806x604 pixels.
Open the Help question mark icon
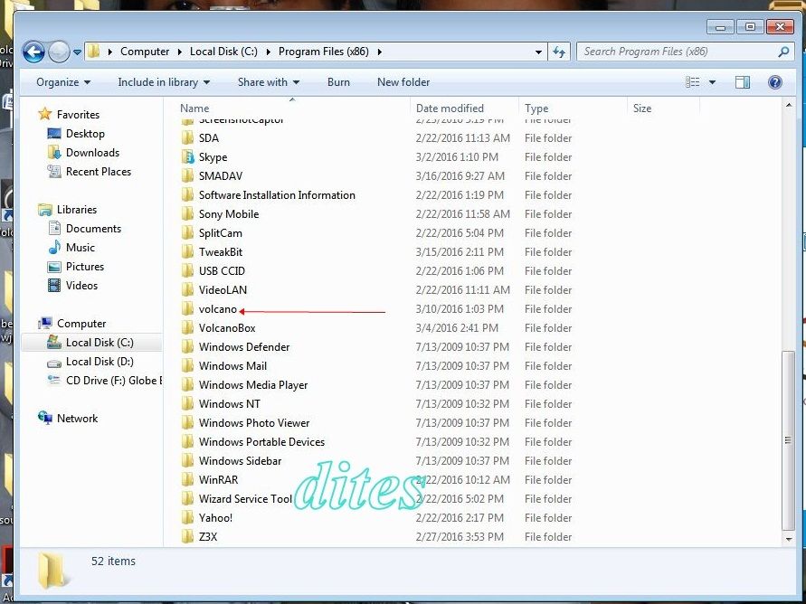774,82
